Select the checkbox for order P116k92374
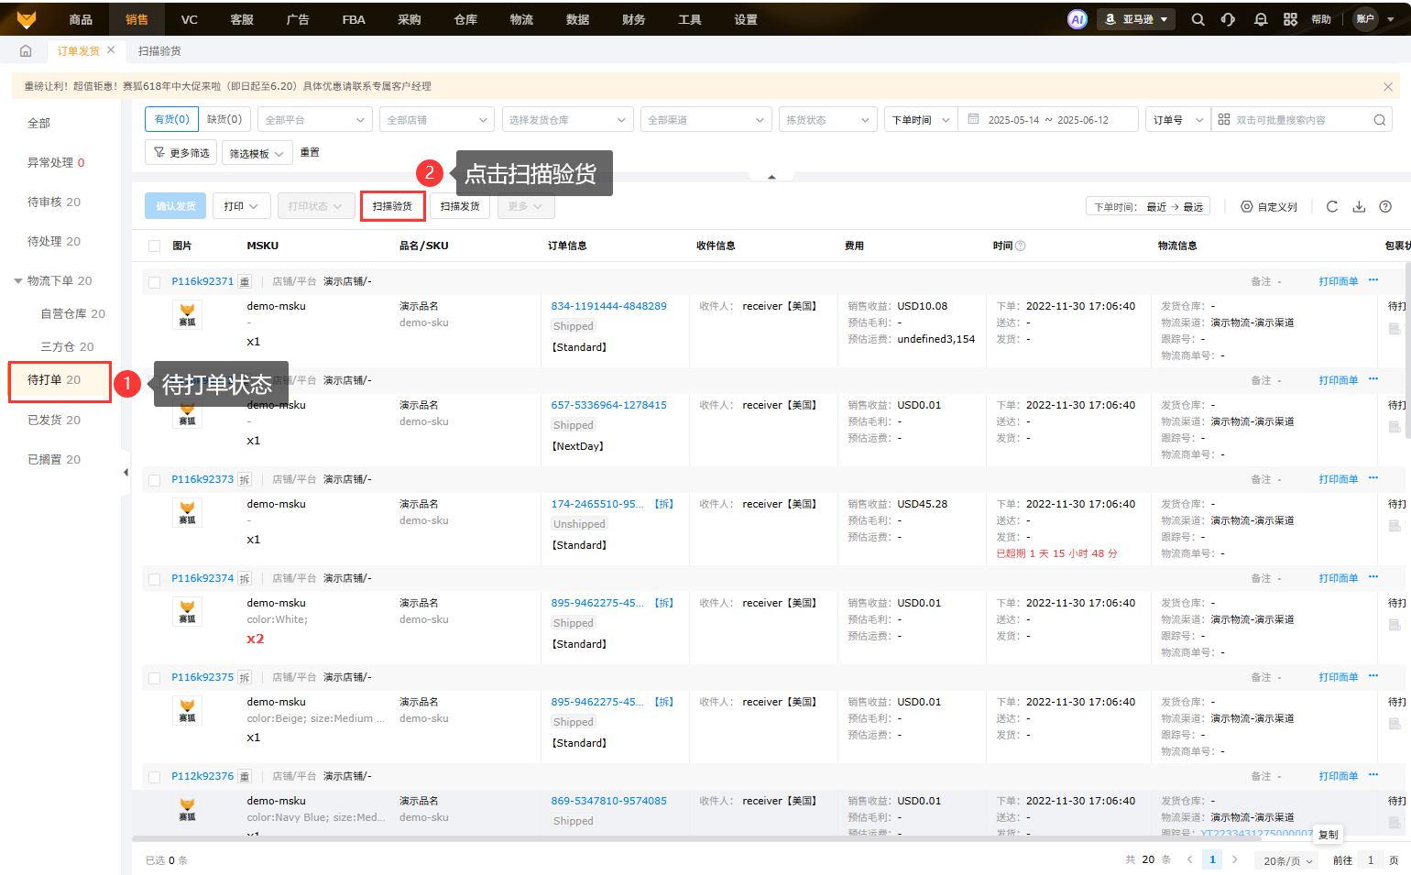The height and width of the screenshot is (875, 1411). click(154, 579)
